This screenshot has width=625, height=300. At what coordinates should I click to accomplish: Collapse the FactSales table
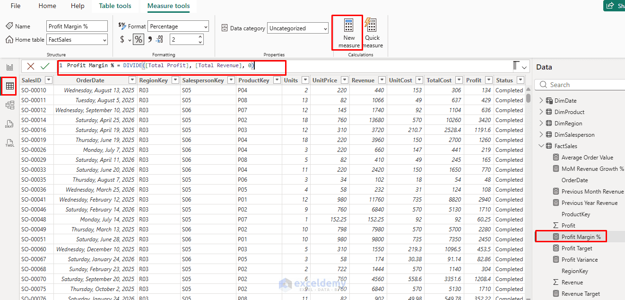(x=541, y=146)
